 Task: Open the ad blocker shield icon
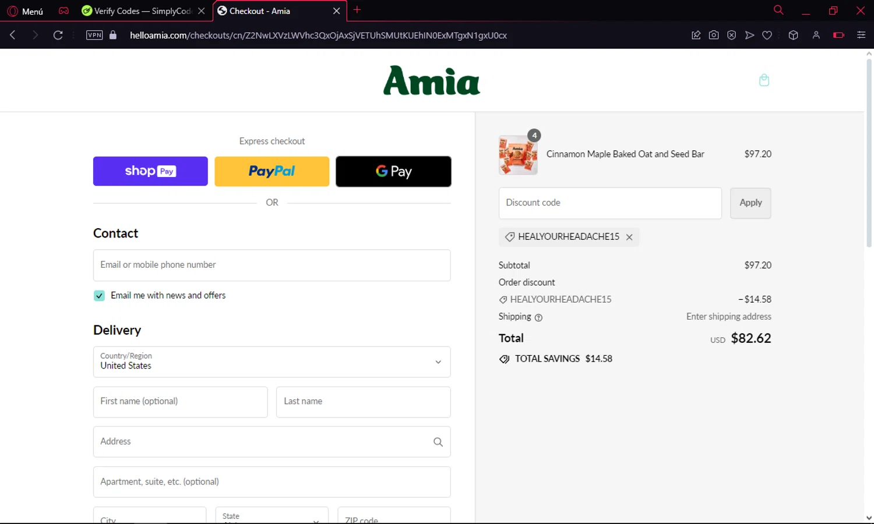click(x=732, y=35)
